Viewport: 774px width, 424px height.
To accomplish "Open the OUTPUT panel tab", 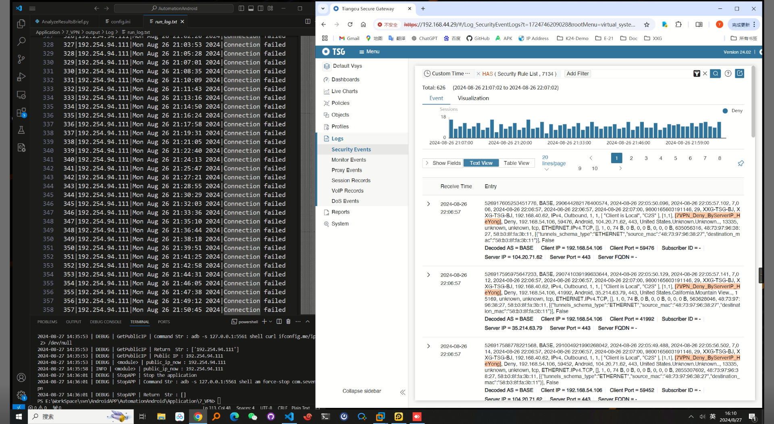I will pyautogui.click(x=73, y=322).
